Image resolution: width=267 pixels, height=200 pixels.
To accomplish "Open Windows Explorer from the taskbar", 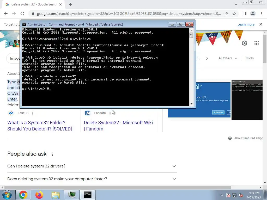I will point(56,195).
